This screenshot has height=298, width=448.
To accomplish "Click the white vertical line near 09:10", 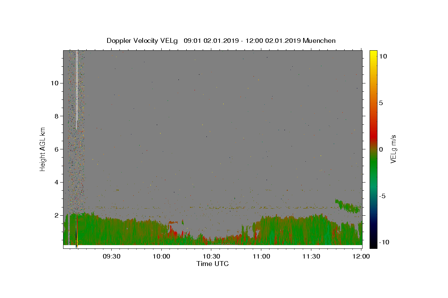I will [77, 89].
